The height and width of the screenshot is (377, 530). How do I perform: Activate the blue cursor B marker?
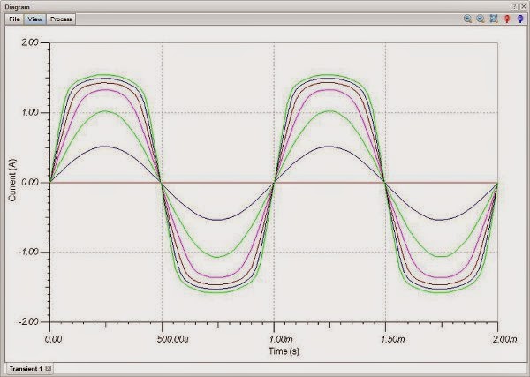(520, 19)
